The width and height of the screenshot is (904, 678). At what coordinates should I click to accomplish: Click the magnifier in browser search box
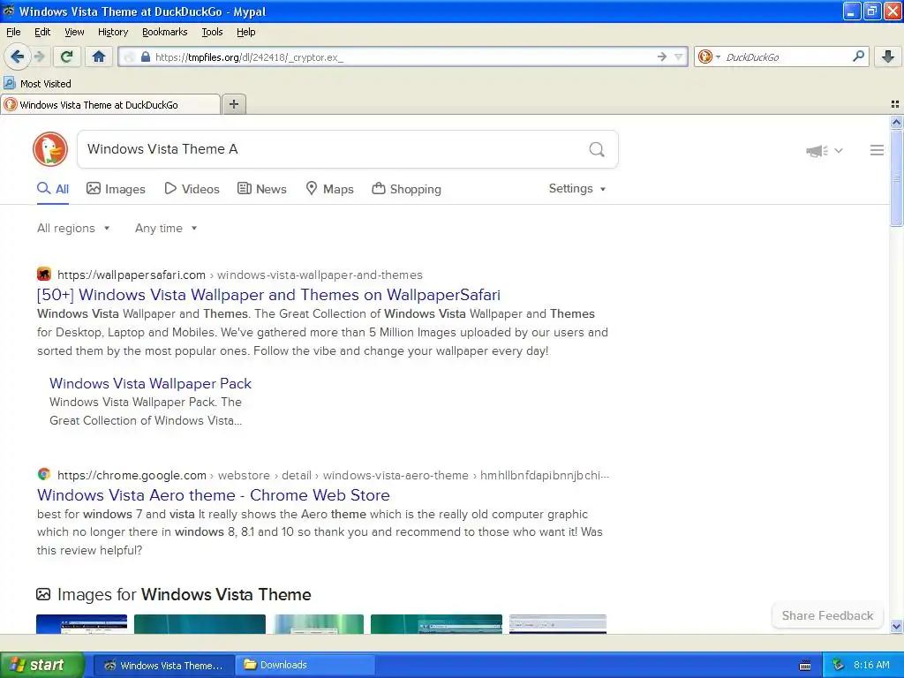(858, 56)
